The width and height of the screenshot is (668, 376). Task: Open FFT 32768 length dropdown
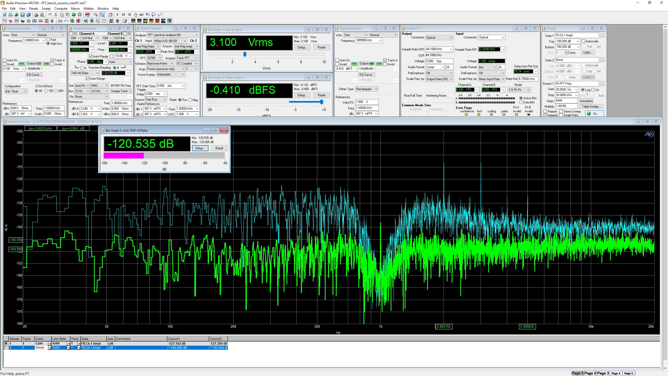pos(154,58)
